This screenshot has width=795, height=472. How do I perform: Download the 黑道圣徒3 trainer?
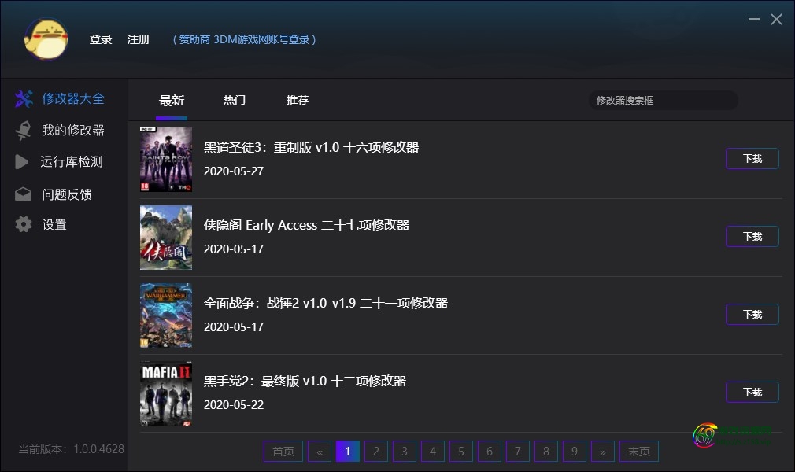tap(751, 158)
